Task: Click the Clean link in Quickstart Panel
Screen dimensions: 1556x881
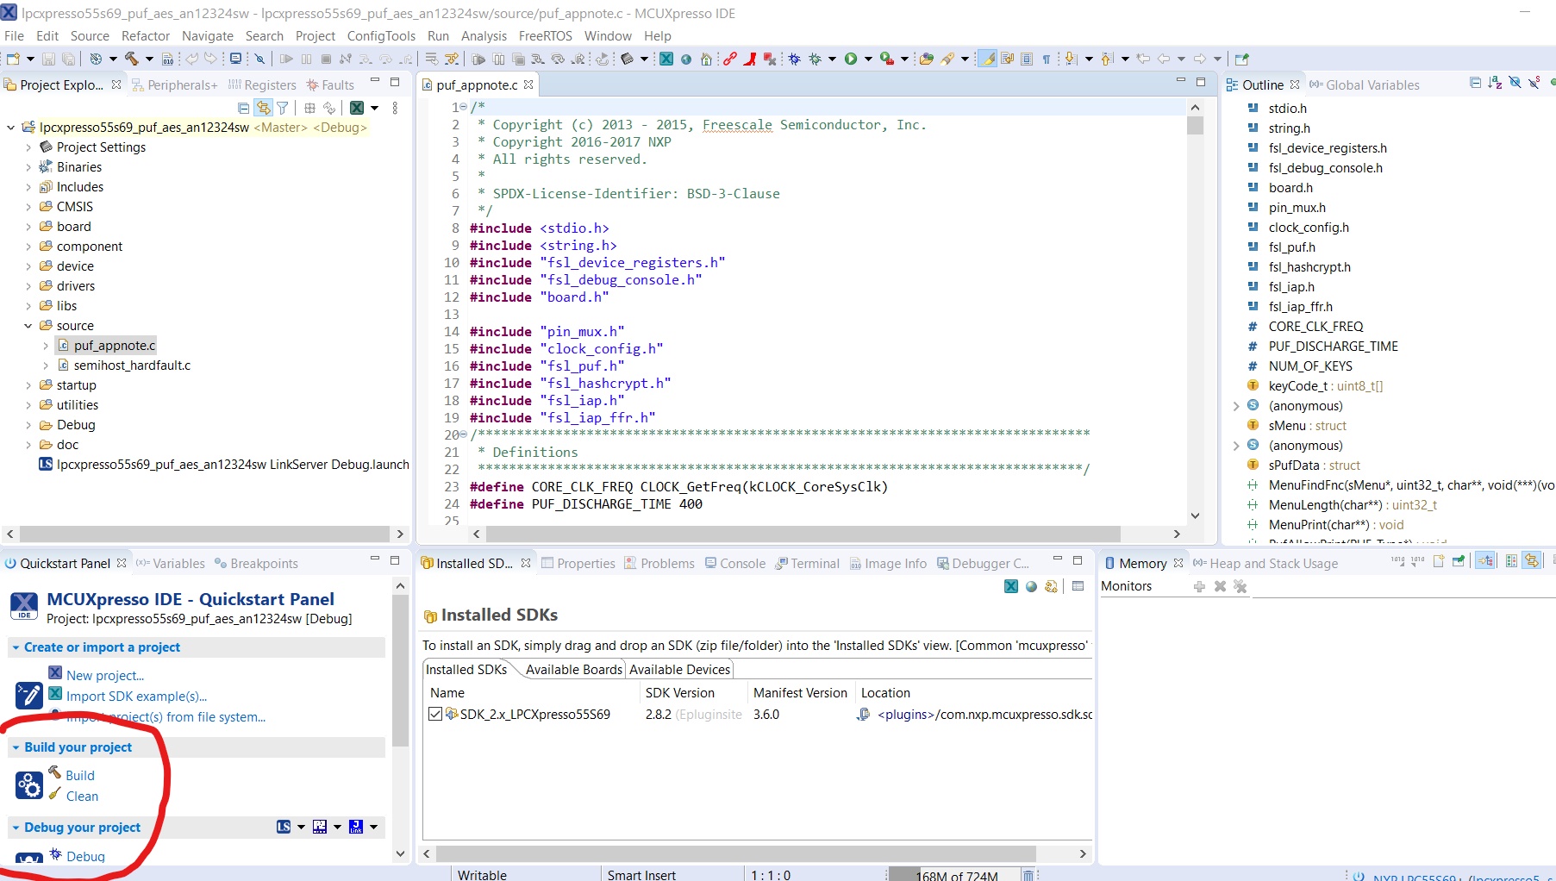Action: click(x=82, y=797)
